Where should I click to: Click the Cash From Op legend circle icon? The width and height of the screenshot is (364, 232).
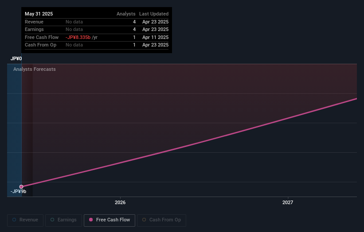click(144, 220)
